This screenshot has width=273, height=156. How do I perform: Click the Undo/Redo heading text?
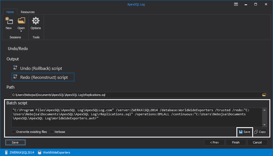(18, 49)
